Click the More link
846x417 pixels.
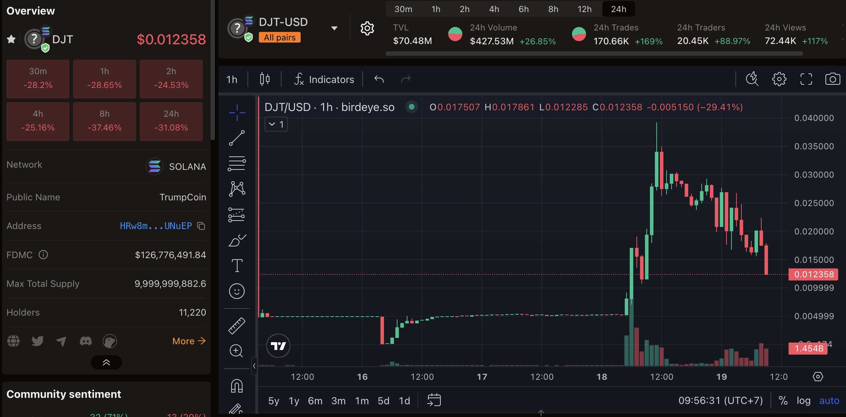189,341
